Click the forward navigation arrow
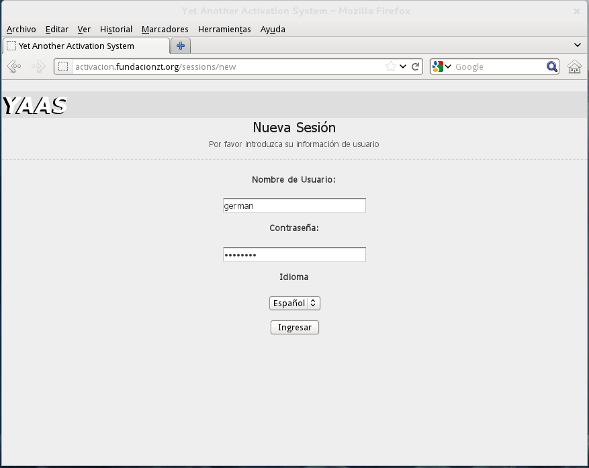The width and height of the screenshot is (589, 468). (38, 66)
